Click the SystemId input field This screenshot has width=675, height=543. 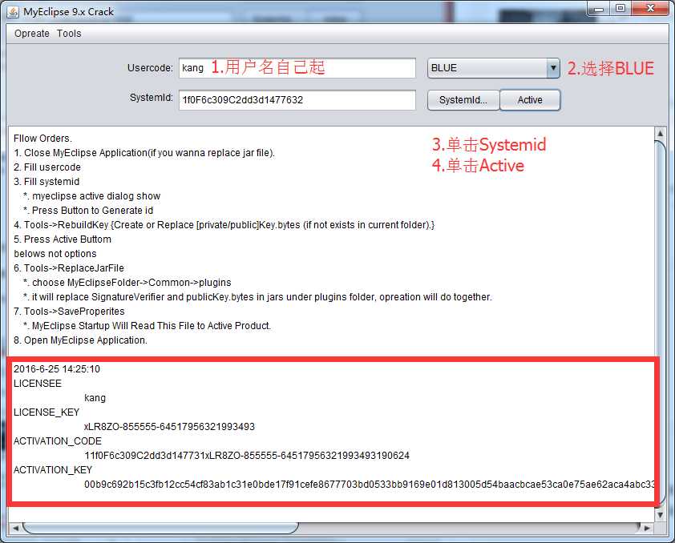coord(297,100)
